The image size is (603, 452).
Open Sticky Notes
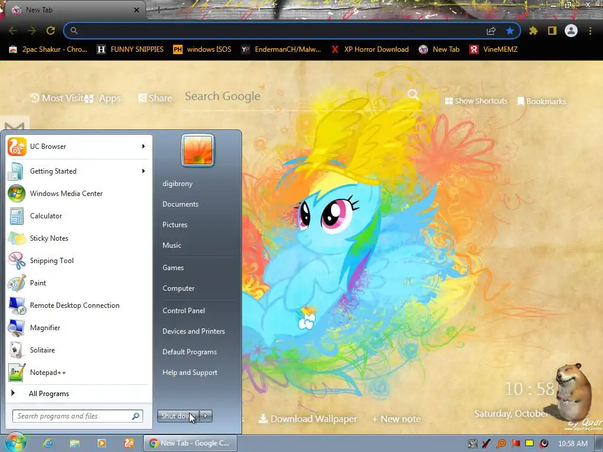pyautogui.click(x=79, y=238)
